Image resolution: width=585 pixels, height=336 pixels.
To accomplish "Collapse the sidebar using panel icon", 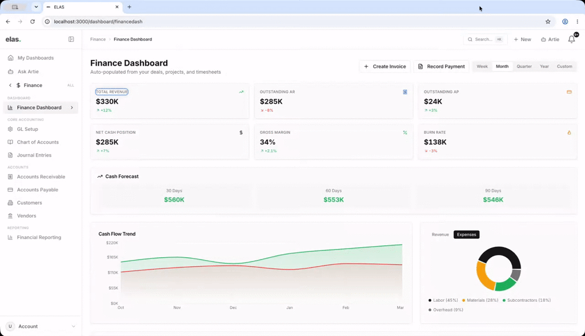I will (x=71, y=39).
